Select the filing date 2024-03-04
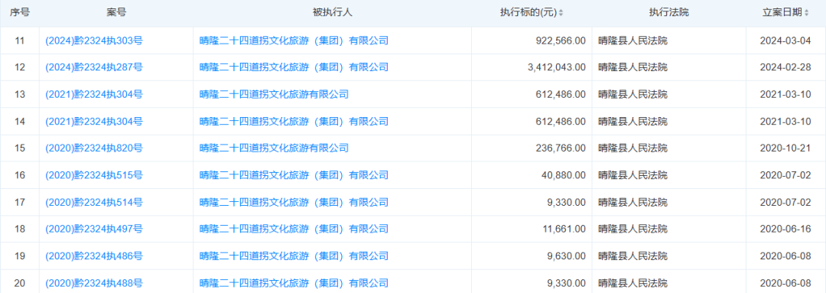This screenshot has width=826, height=293. [x=785, y=41]
